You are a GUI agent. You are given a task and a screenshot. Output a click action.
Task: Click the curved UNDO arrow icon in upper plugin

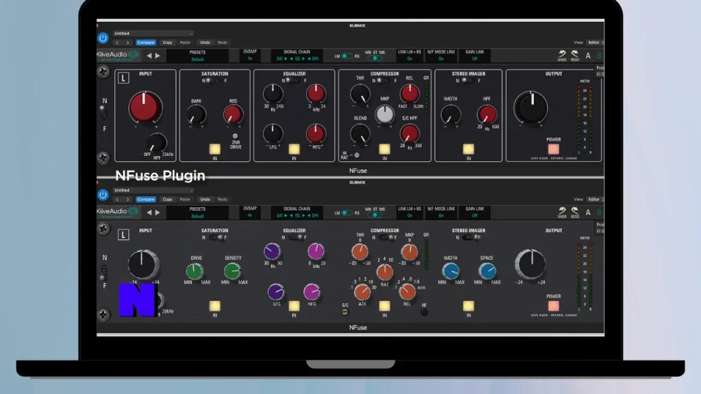pos(562,55)
